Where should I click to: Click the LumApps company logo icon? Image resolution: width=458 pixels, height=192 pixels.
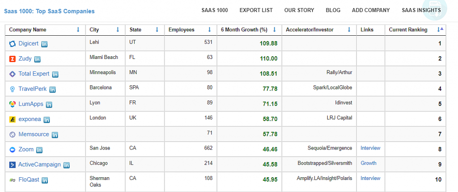pos(13,104)
